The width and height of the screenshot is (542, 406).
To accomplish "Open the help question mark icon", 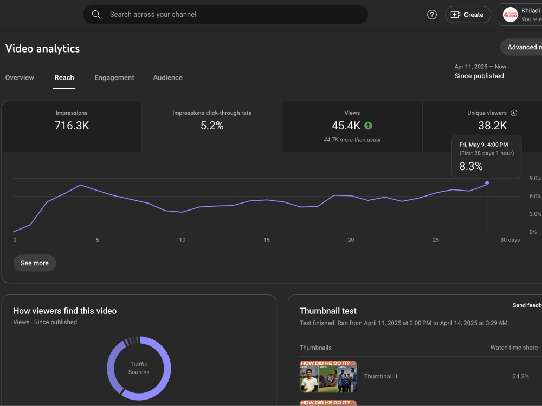I will click(432, 15).
